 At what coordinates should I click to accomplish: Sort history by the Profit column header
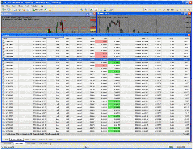pyautogui.click(x=187, y=38)
